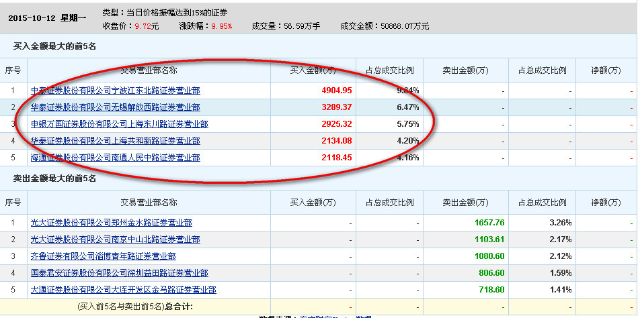This screenshot has width=640, height=318.
Task: Open 国泰君安证券深圳益田路证券营业部 link
Action: click(x=120, y=273)
